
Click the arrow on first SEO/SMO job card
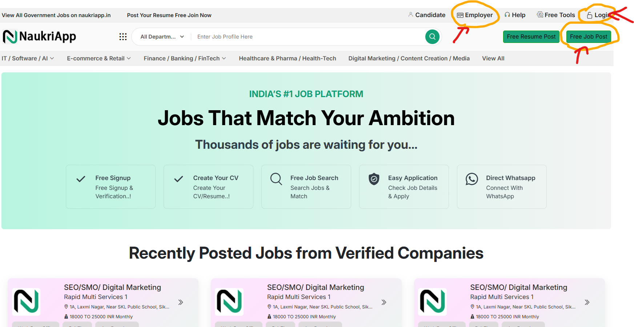181,302
